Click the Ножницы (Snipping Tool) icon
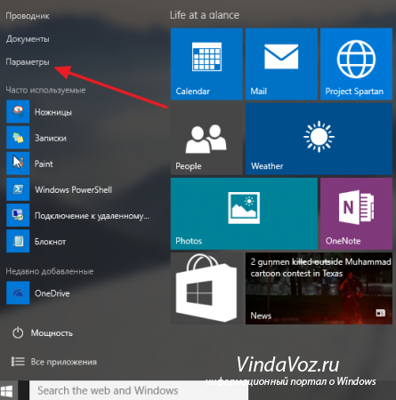396x400 pixels. [x=18, y=112]
